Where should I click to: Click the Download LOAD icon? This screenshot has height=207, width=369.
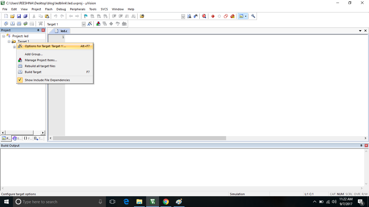[x=41, y=24]
